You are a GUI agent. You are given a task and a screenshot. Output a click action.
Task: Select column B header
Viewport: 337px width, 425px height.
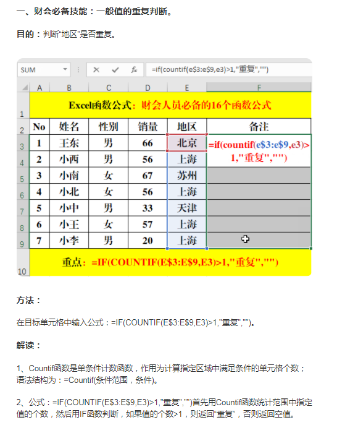69,88
